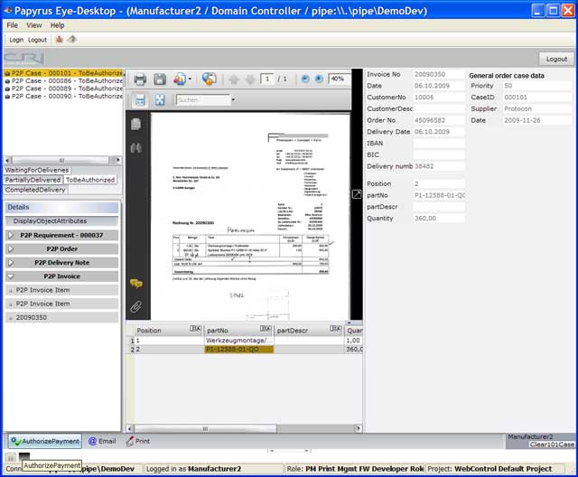This screenshot has height=477, width=578.
Task: Click the Position column filter icon
Action: click(195, 329)
